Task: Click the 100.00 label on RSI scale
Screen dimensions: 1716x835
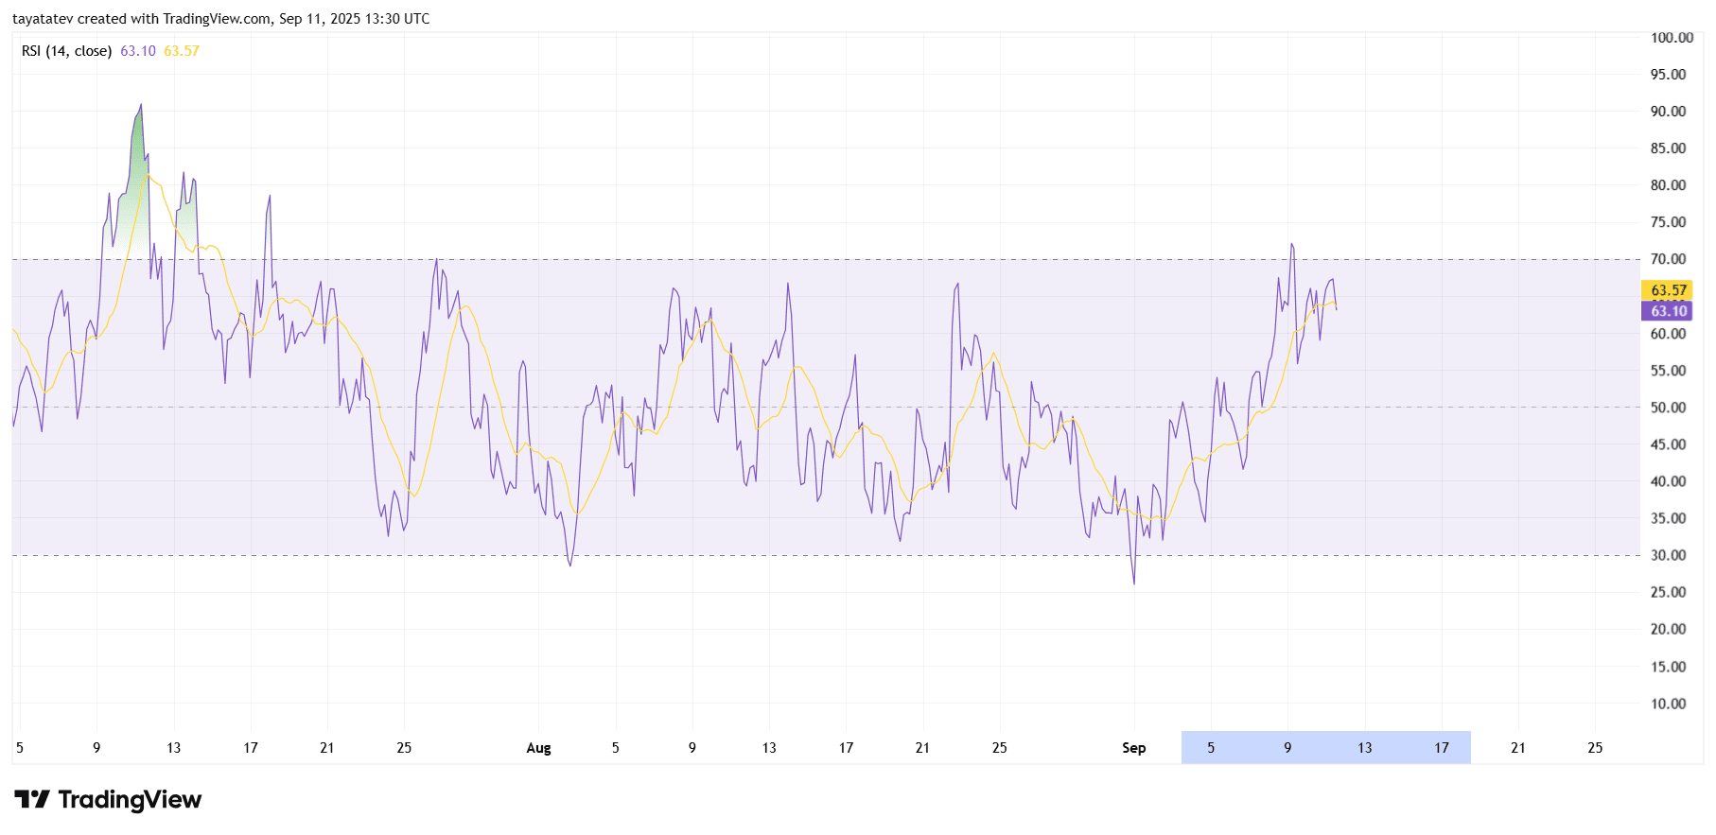Action: 1672,38
